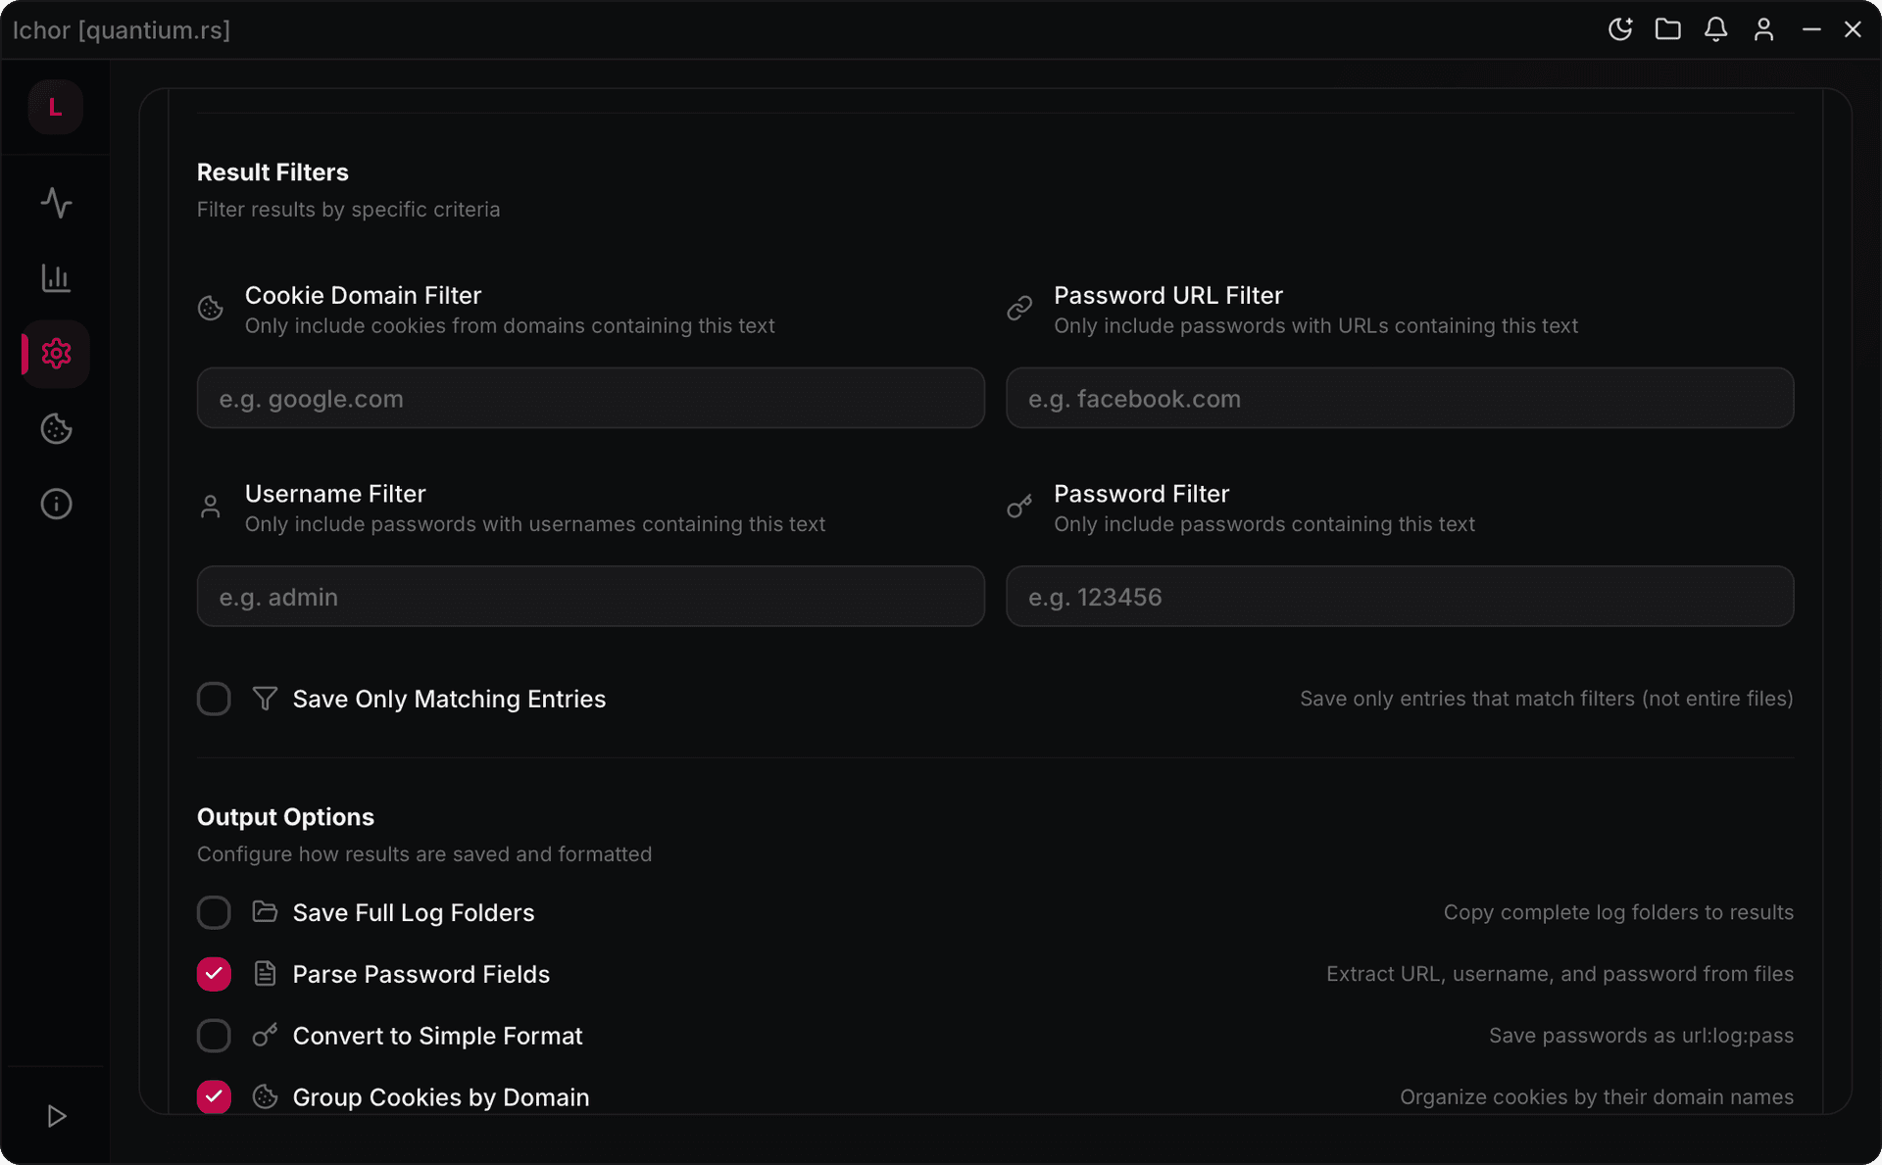Click folder icon beside Save Full Log Folders
The image size is (1882, 1165).
pyautogui.click(x=265, y=912)
